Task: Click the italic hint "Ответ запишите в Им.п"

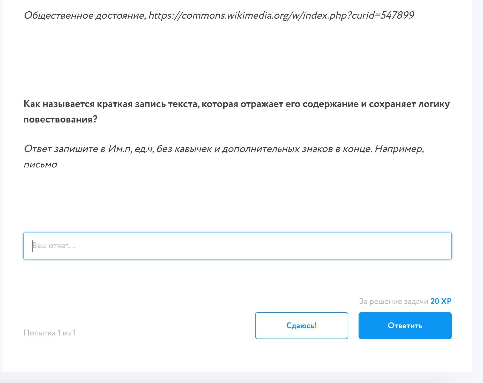Action: click(x=77, y=149)
